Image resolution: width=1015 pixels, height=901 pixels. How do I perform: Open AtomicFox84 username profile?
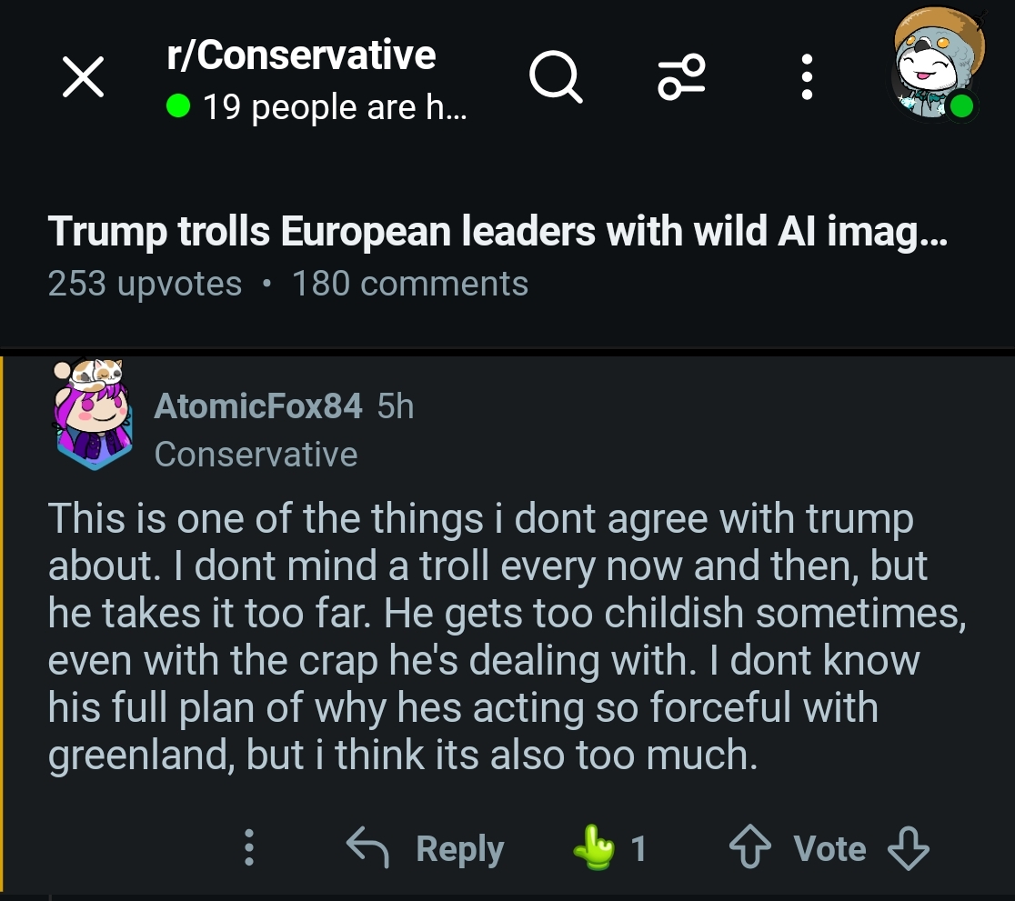click(x=258, y=405)
